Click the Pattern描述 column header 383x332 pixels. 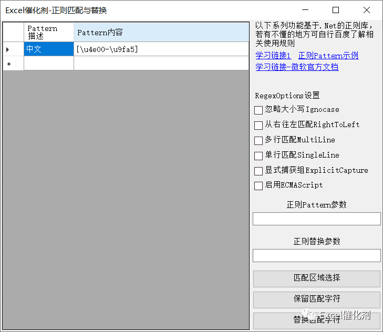49,32
